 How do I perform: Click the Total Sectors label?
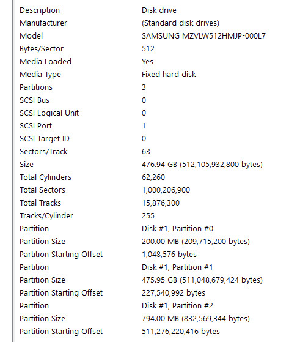42,190
